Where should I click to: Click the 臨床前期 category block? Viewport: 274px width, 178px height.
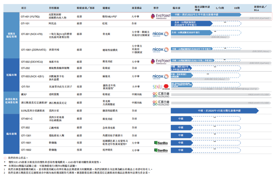click(x=11, y=134)
